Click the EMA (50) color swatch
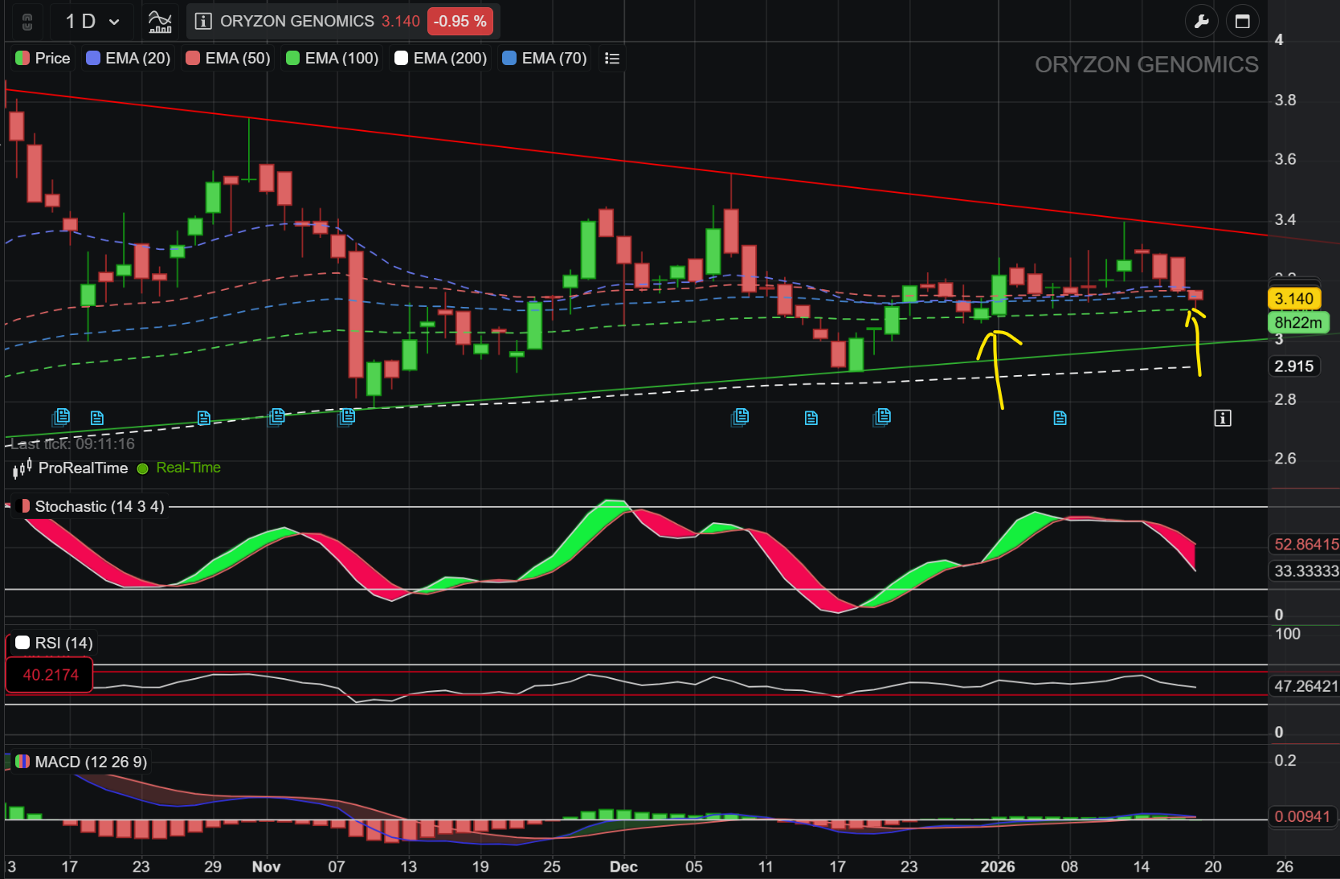The width and height of the screenshot is (1340, 879). (193, 59)
